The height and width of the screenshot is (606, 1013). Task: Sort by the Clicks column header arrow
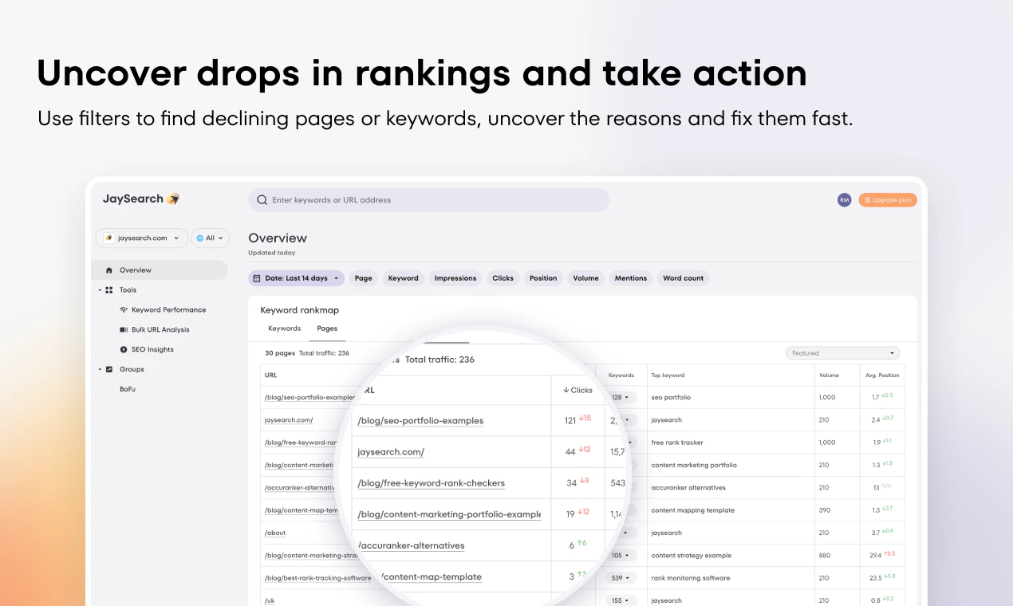tap(566, 390)
